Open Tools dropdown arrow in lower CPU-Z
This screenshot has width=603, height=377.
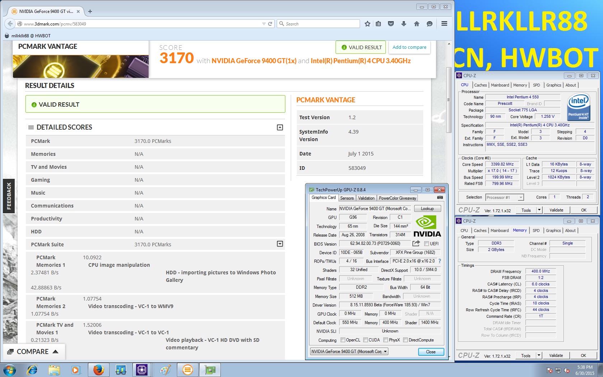539,355
